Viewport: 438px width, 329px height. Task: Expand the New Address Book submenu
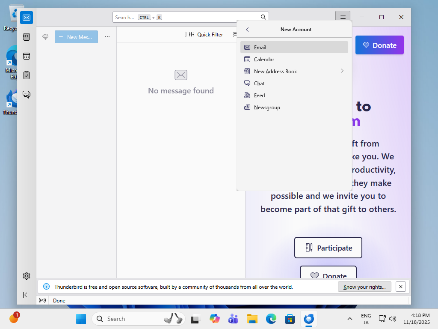pyautogui.click(x=342, y=71)
